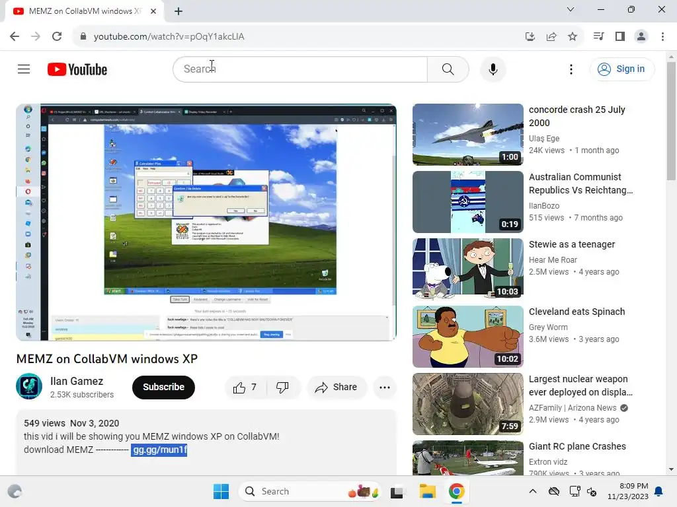The width and height of the screenshot is (677, 507).
Task: Open Chrome from the taskbar
Action: (456, 491)
